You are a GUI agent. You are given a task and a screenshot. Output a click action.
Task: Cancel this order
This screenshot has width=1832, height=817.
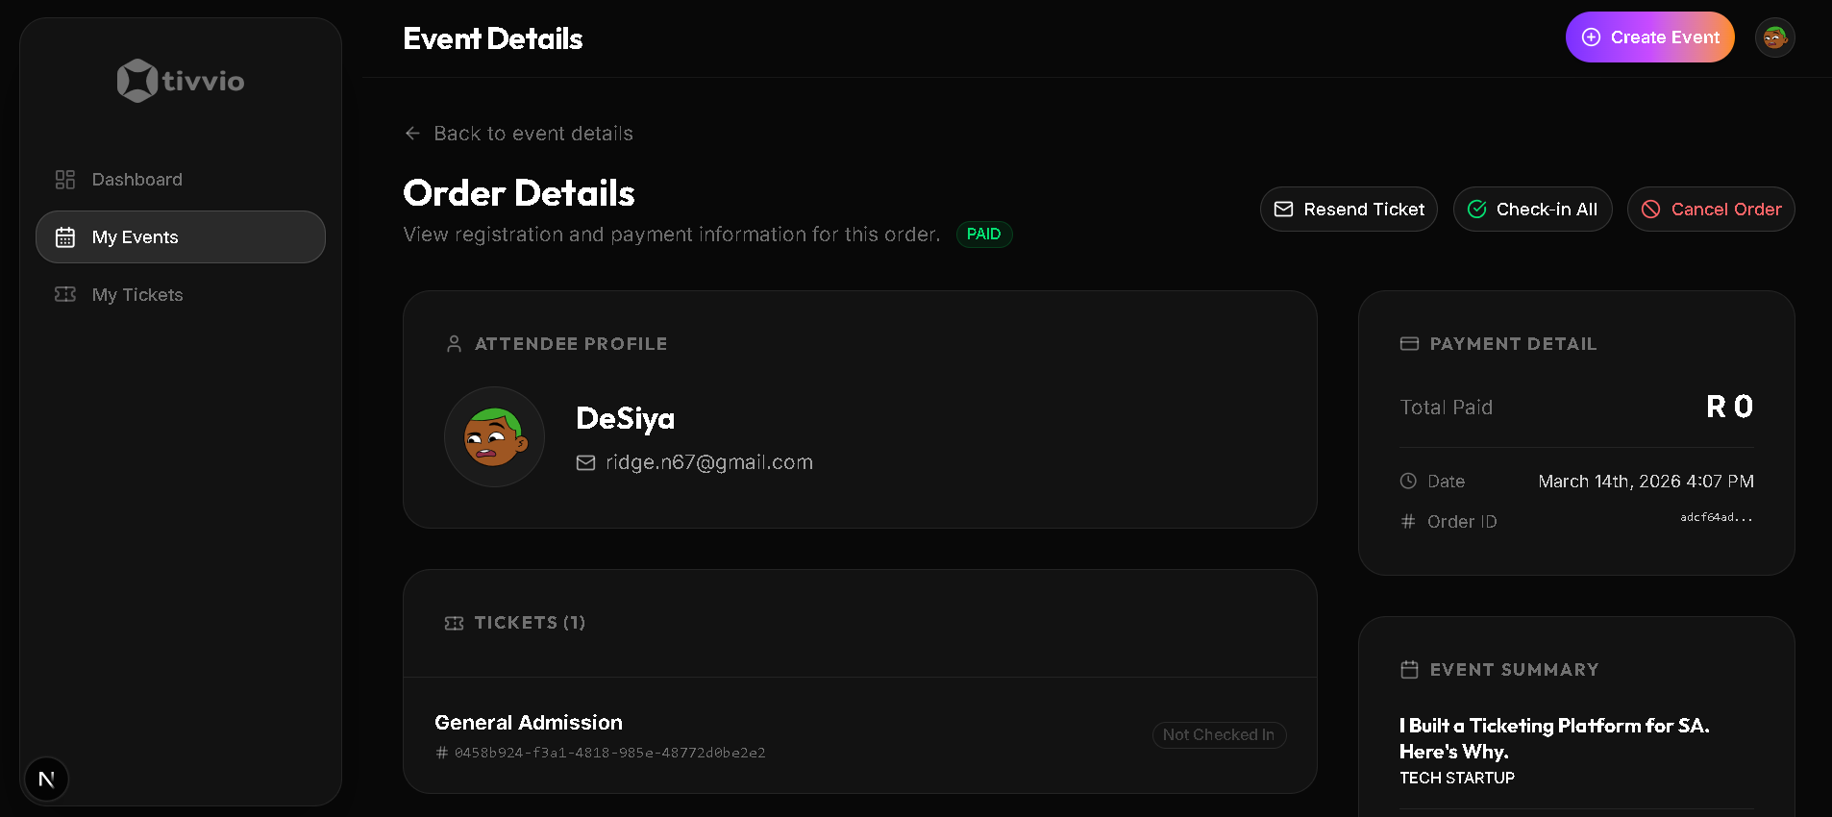[x=1711, y=210]
